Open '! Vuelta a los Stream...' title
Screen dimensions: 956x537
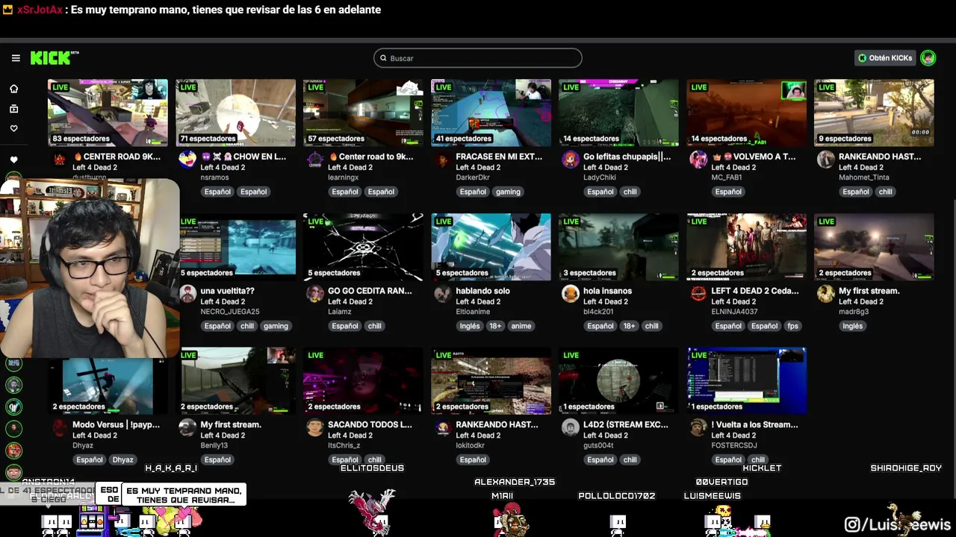point(754,424)
